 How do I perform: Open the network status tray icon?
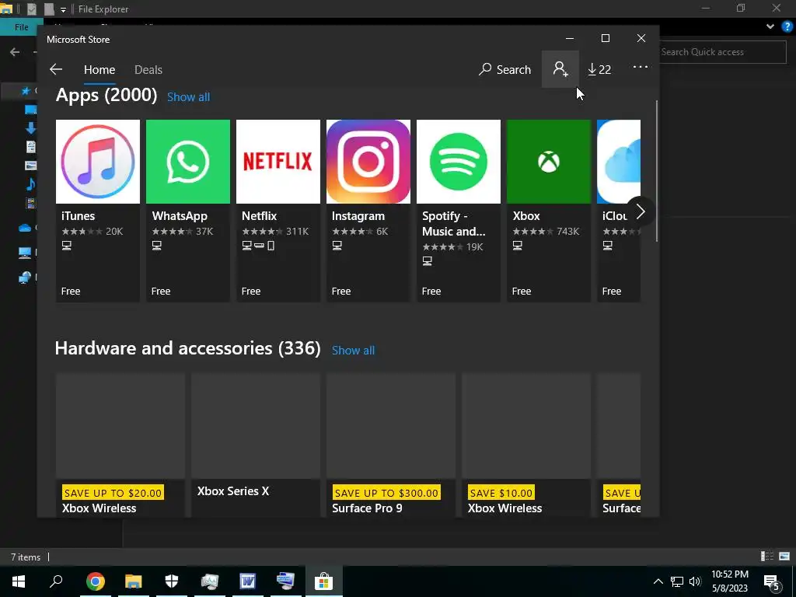[677, 581]
